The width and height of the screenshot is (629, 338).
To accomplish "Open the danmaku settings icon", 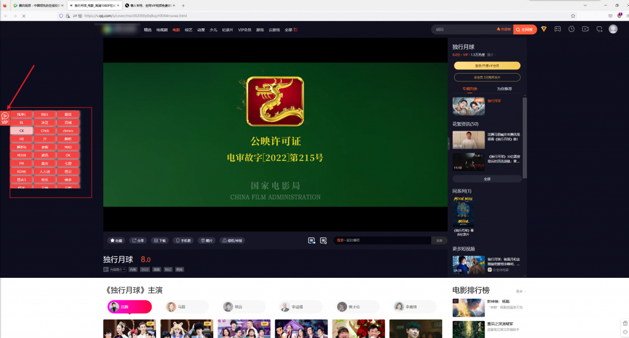I will [323, 240].
